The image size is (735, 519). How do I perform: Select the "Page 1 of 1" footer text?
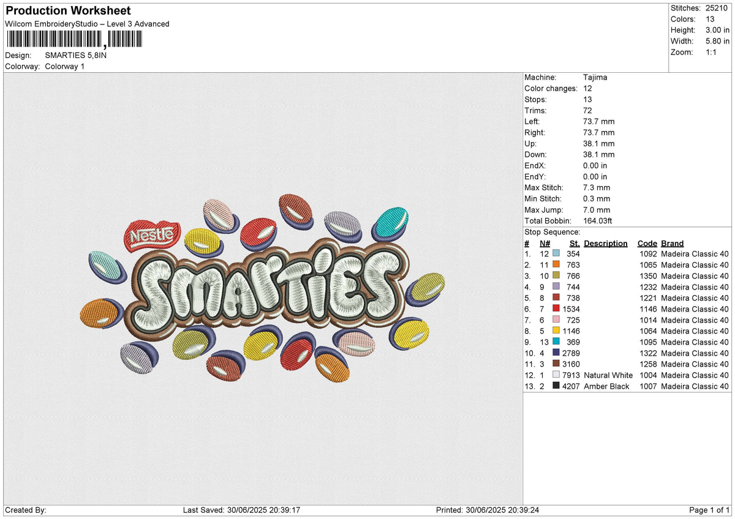[709, 510]
